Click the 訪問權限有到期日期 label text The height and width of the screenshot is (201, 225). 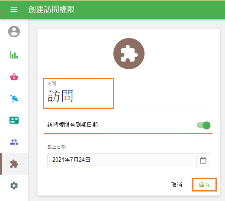pyautogui.click(x=73, y=124)
